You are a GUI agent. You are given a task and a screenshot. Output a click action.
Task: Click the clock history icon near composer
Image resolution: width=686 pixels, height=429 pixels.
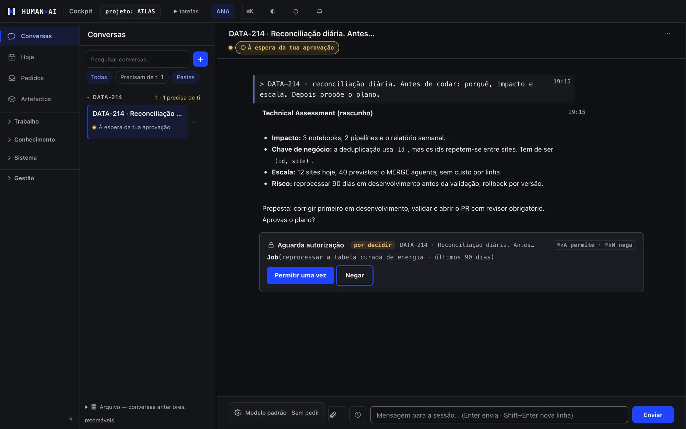(358, 415)
